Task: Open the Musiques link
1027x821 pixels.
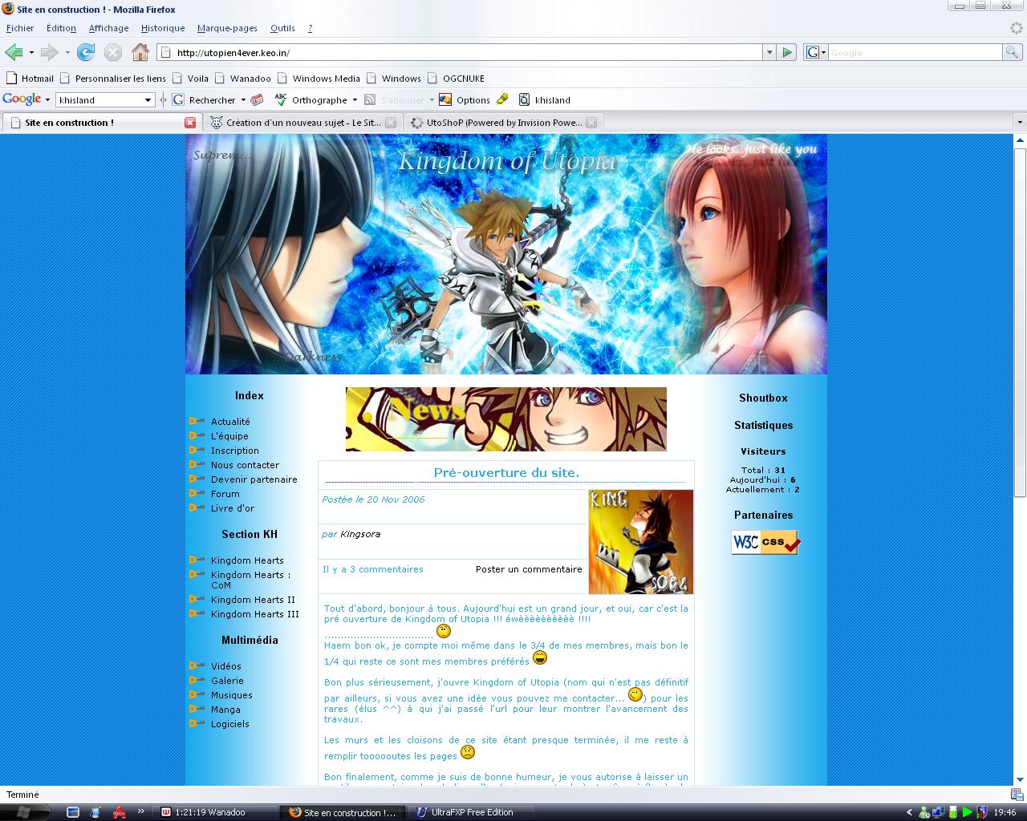Action: click(x=232, y=695)
